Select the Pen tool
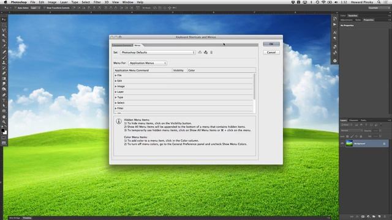 (4, 95)
